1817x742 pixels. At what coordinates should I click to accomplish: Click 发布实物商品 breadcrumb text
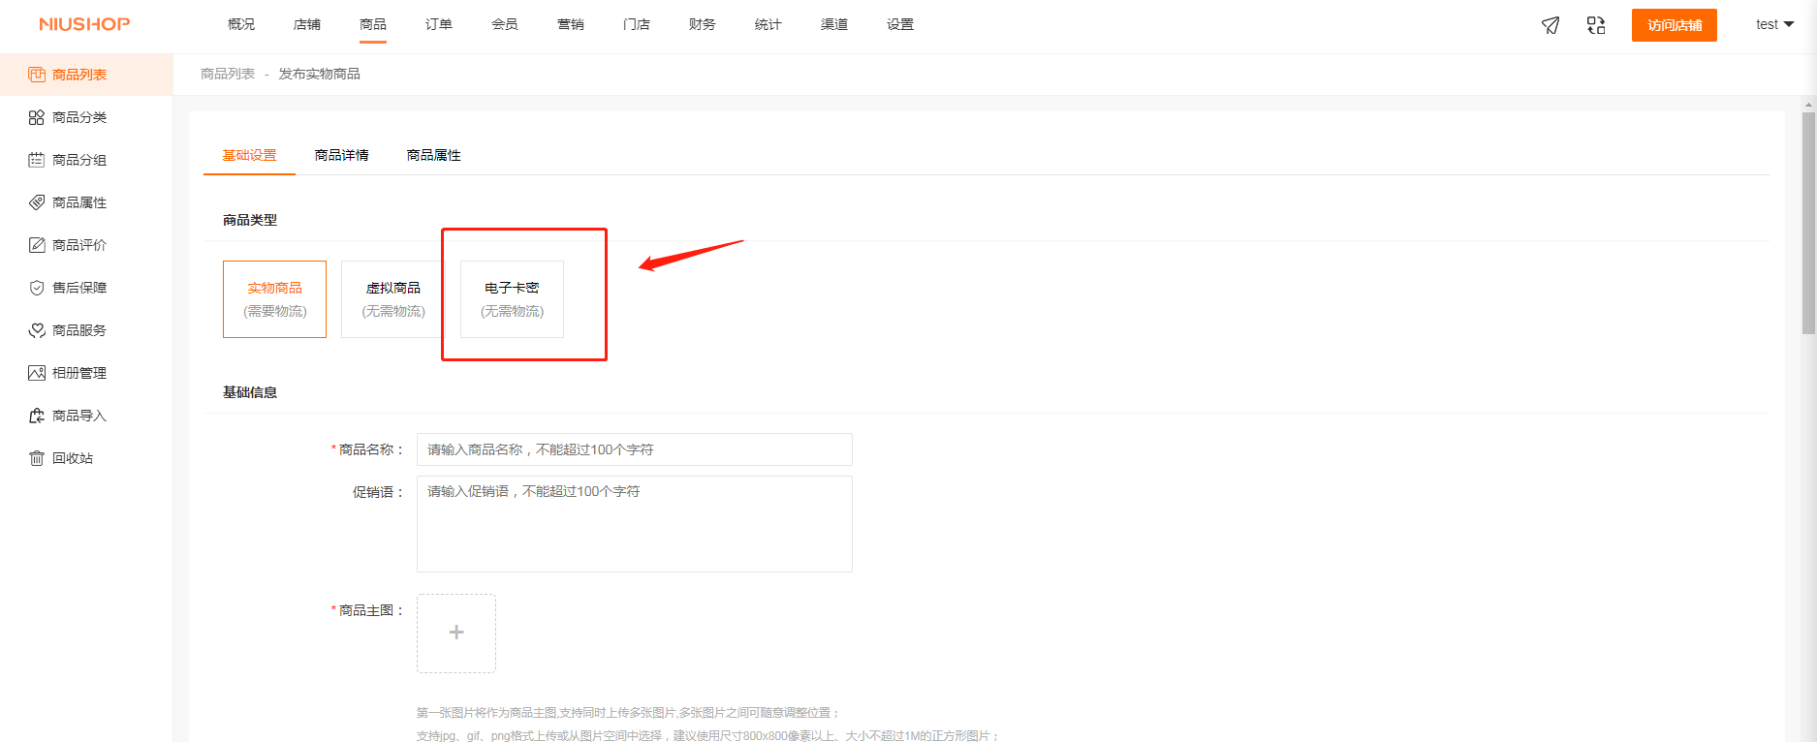click(x=320, y=74)
